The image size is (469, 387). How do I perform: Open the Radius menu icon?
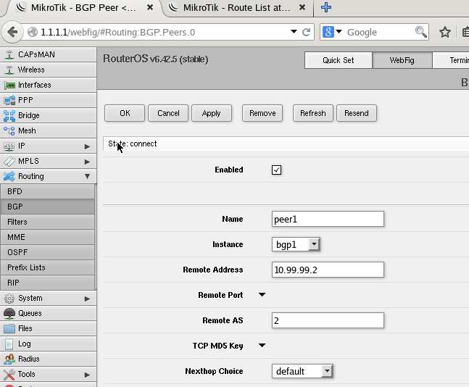click(x=9, y=359)
